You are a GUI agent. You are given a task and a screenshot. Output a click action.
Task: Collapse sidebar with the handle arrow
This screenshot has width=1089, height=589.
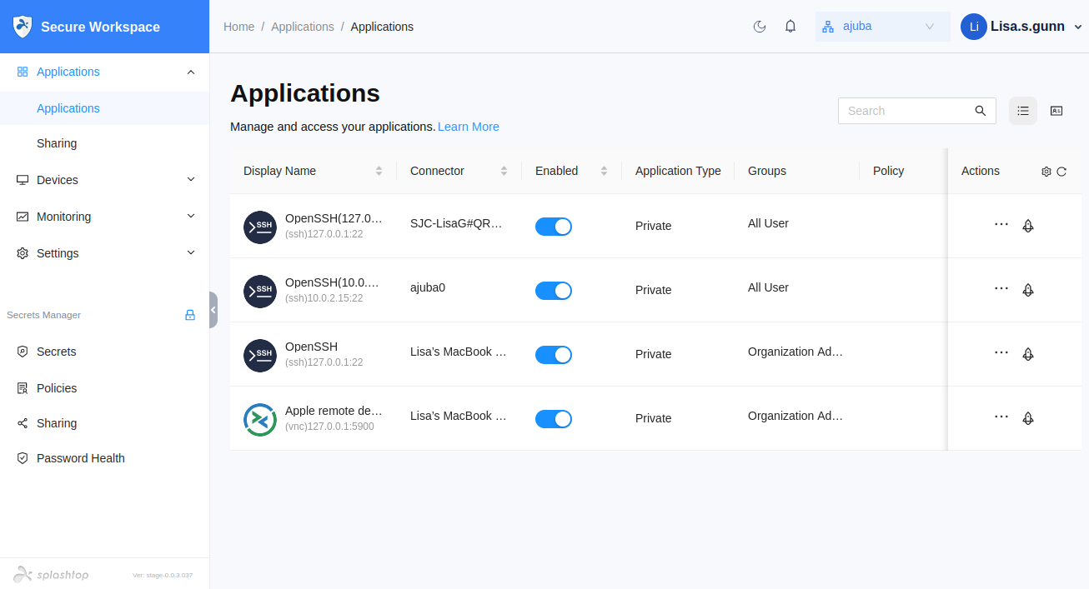pyautogui.click(x=213, y=310)
